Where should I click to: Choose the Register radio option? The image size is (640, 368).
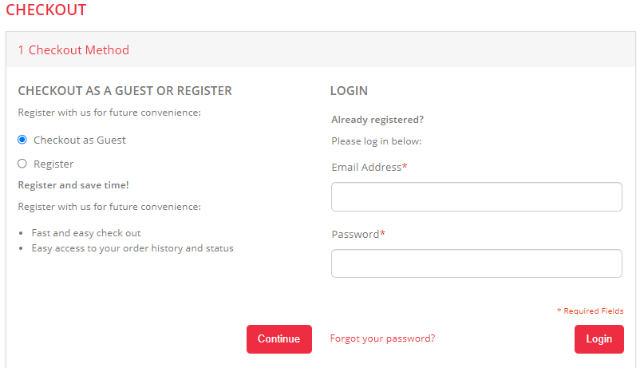pyautogui.click(x=22, y=164)
